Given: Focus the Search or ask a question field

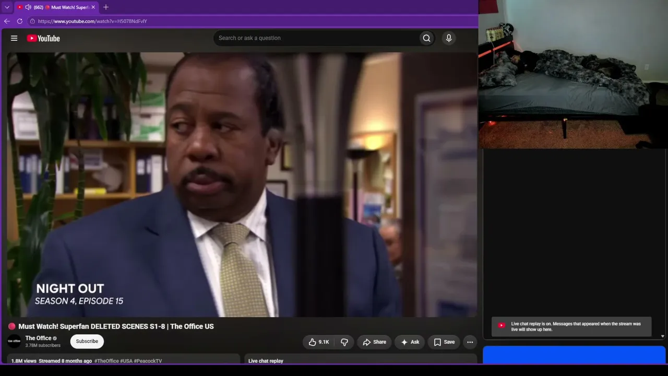Looking at the screenshot, I should (x=316, y=38).
